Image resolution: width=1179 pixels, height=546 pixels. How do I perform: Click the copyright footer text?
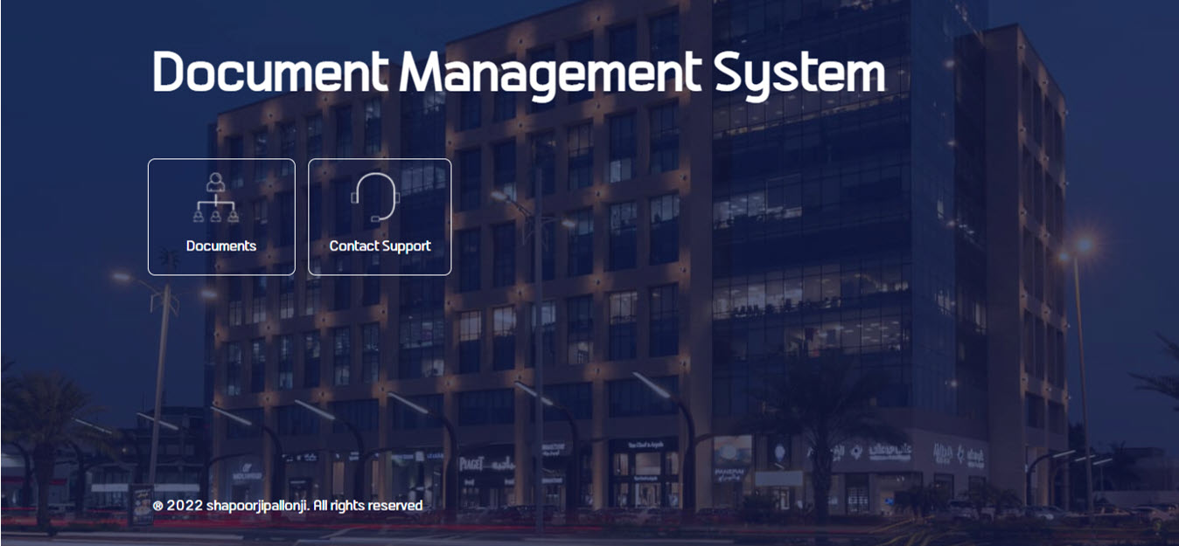[x=288, y=506]
